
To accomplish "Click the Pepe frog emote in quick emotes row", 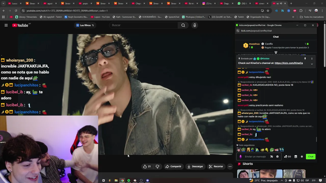I will tap(243, 150).
